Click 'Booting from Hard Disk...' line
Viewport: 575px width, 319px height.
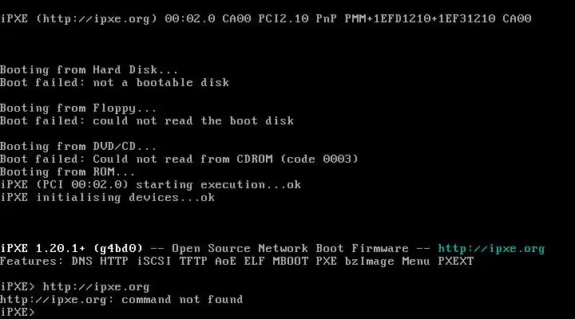pos(89,69)
